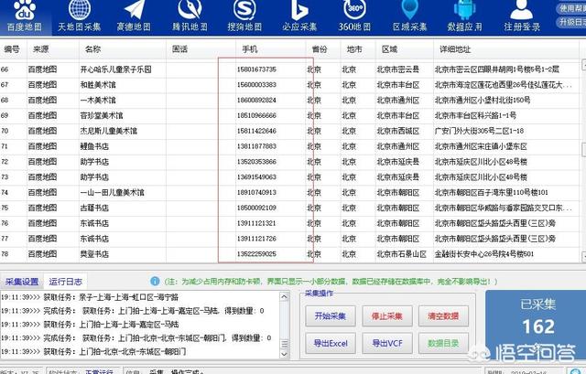Click the table's vertical scrollbar thumb
This screenshot has height=374, width=586.
(584, 149)
